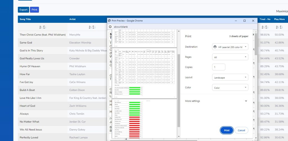Click song "Always"
288x141 pixels.
[x=24, y=114]
